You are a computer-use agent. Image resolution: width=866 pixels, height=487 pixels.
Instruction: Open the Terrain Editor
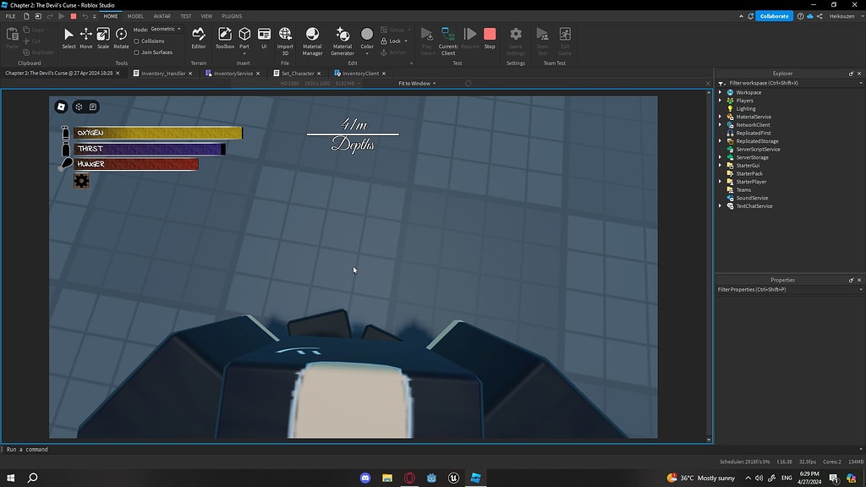198,36
